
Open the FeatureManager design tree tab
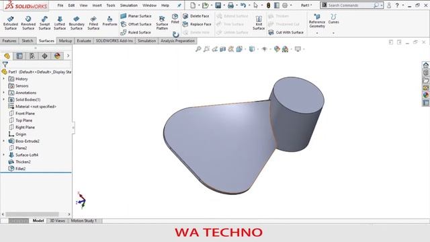click(7, 56)
